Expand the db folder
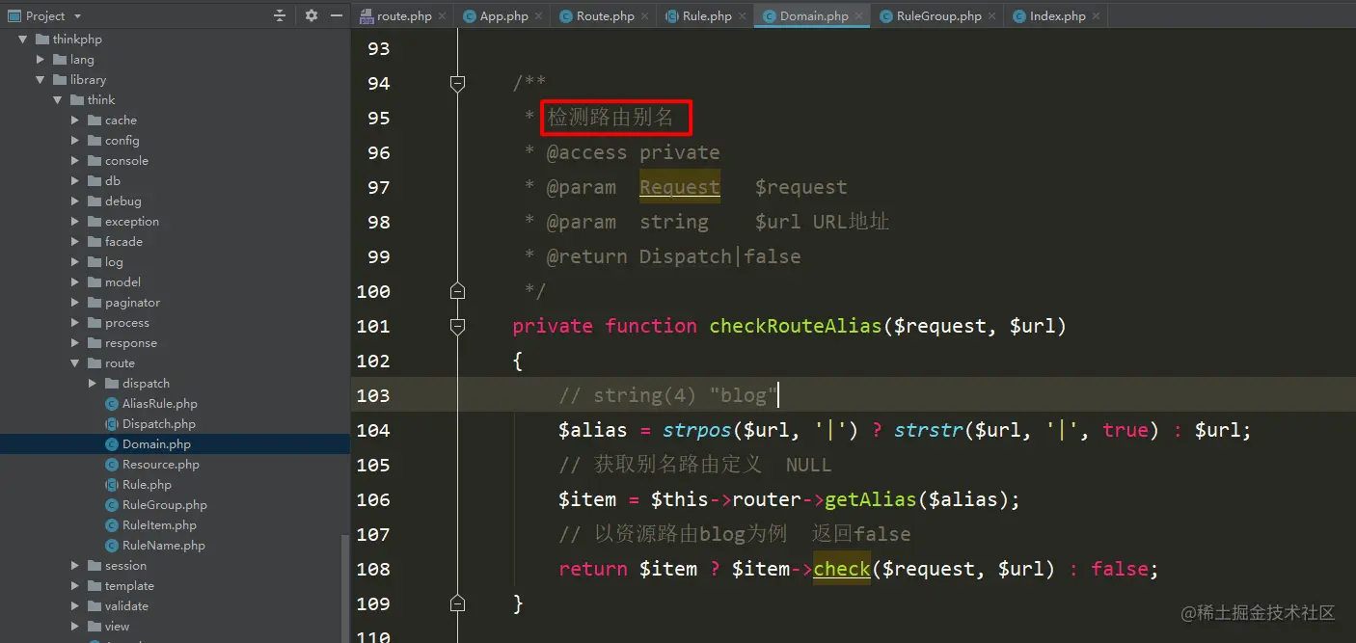 pyautogui.click(x=75, y=181)
